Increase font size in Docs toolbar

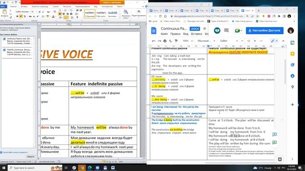(x=255, y=41)
